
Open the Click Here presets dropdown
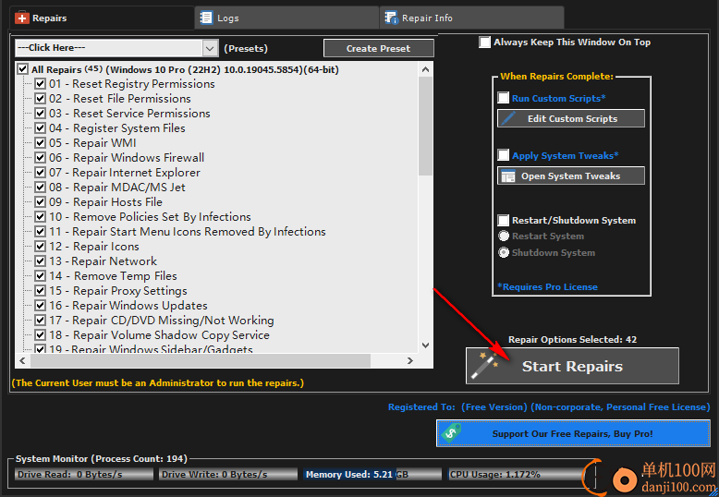[x=116, y=48]
